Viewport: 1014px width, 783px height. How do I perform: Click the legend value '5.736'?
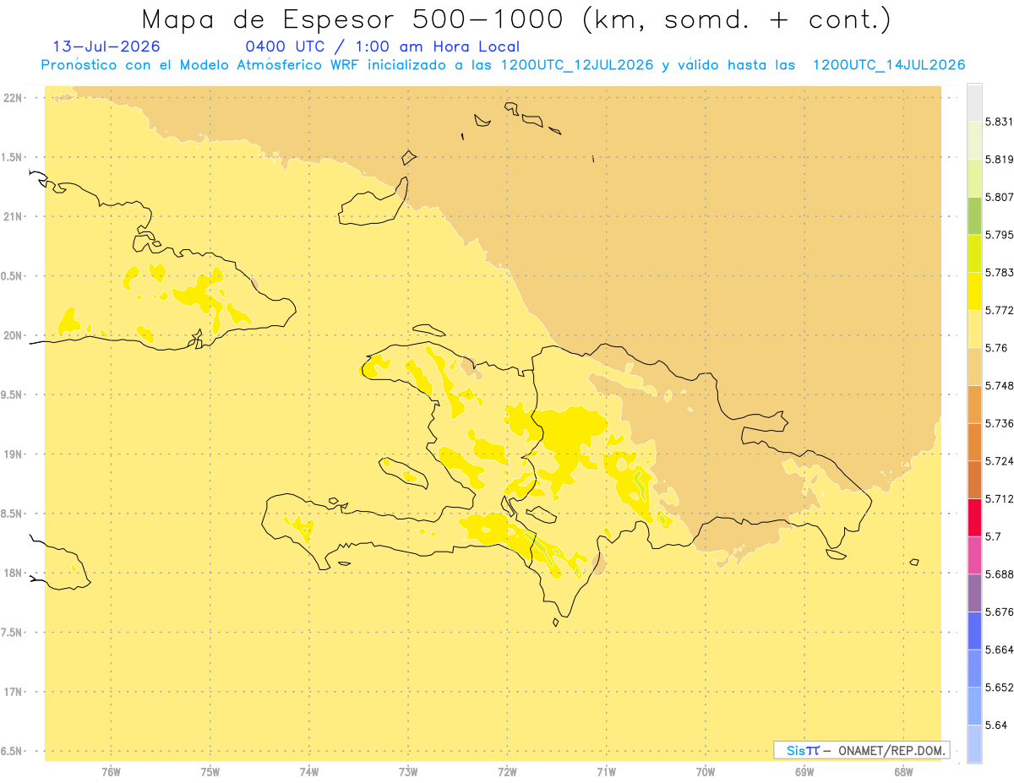pos(1000,423)
